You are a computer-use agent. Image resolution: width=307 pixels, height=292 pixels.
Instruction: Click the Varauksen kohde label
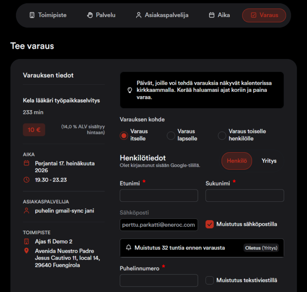pos(142,119)
